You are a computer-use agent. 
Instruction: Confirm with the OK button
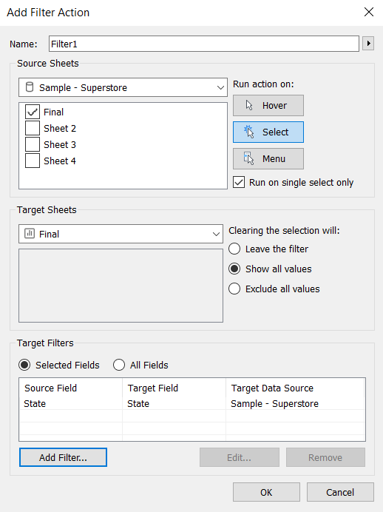pos(266,492)
